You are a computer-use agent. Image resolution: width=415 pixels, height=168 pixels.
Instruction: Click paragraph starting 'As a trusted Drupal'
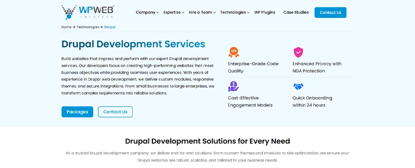click(x=207, y=157)
